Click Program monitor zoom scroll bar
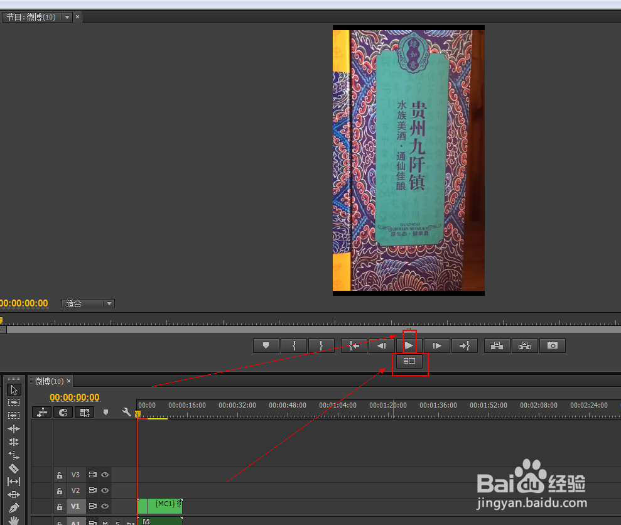Image resolution: width=621 pixels, height=525 pixels. click(x=314, y=330)
